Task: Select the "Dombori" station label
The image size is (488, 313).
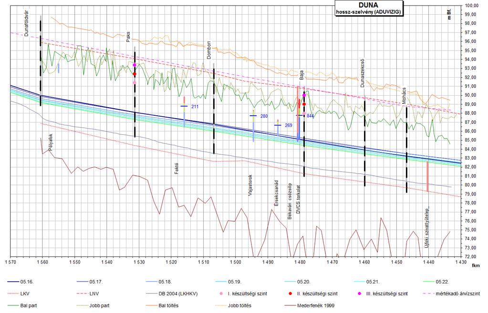Action: click(x=209, y=50)
